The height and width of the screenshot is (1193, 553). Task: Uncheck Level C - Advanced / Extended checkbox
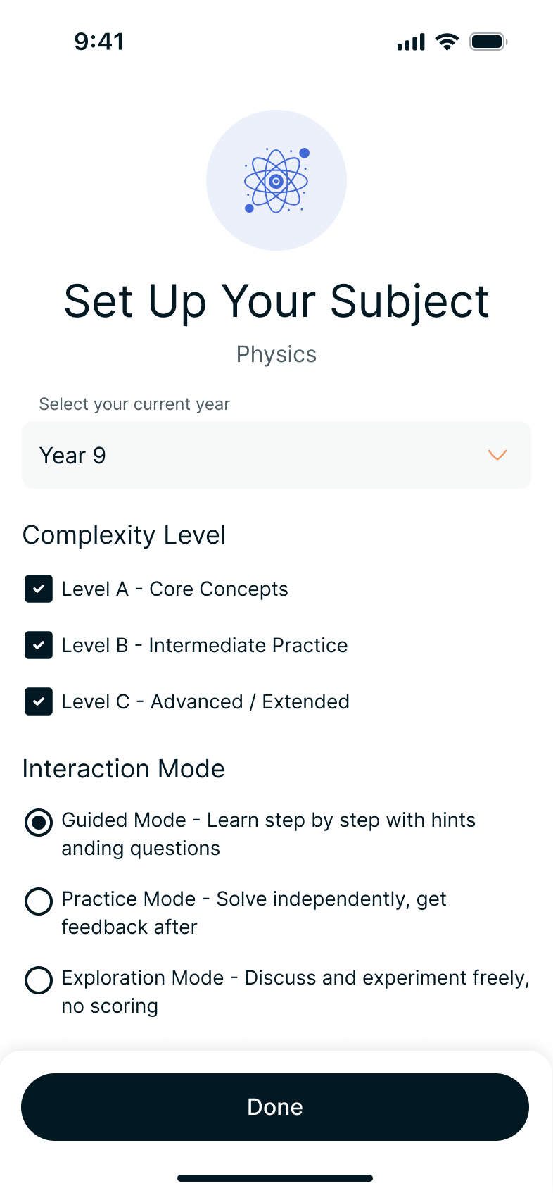click(39, 701)
